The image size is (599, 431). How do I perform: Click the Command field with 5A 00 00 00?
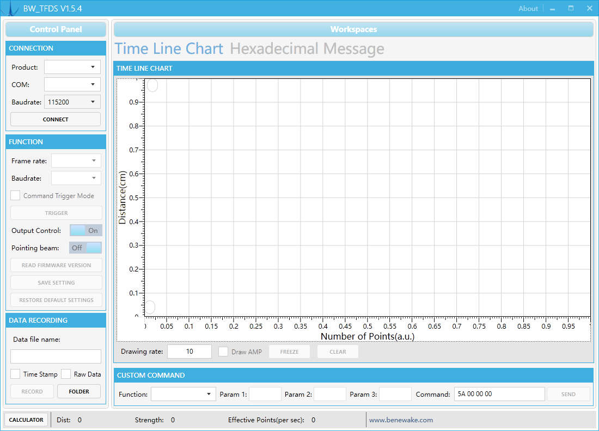499,394
